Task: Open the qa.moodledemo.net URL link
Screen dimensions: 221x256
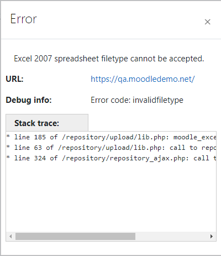Action: click(x=143, y=79)
